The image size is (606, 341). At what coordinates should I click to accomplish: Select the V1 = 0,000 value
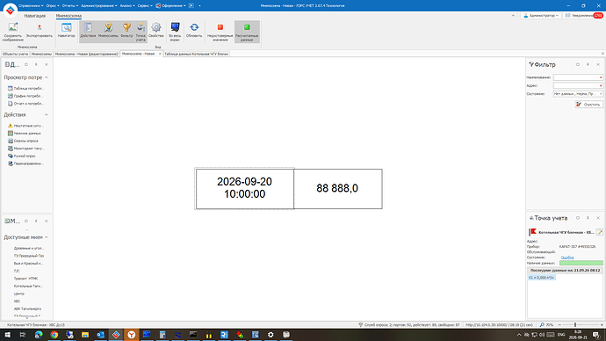click(542, 278)
